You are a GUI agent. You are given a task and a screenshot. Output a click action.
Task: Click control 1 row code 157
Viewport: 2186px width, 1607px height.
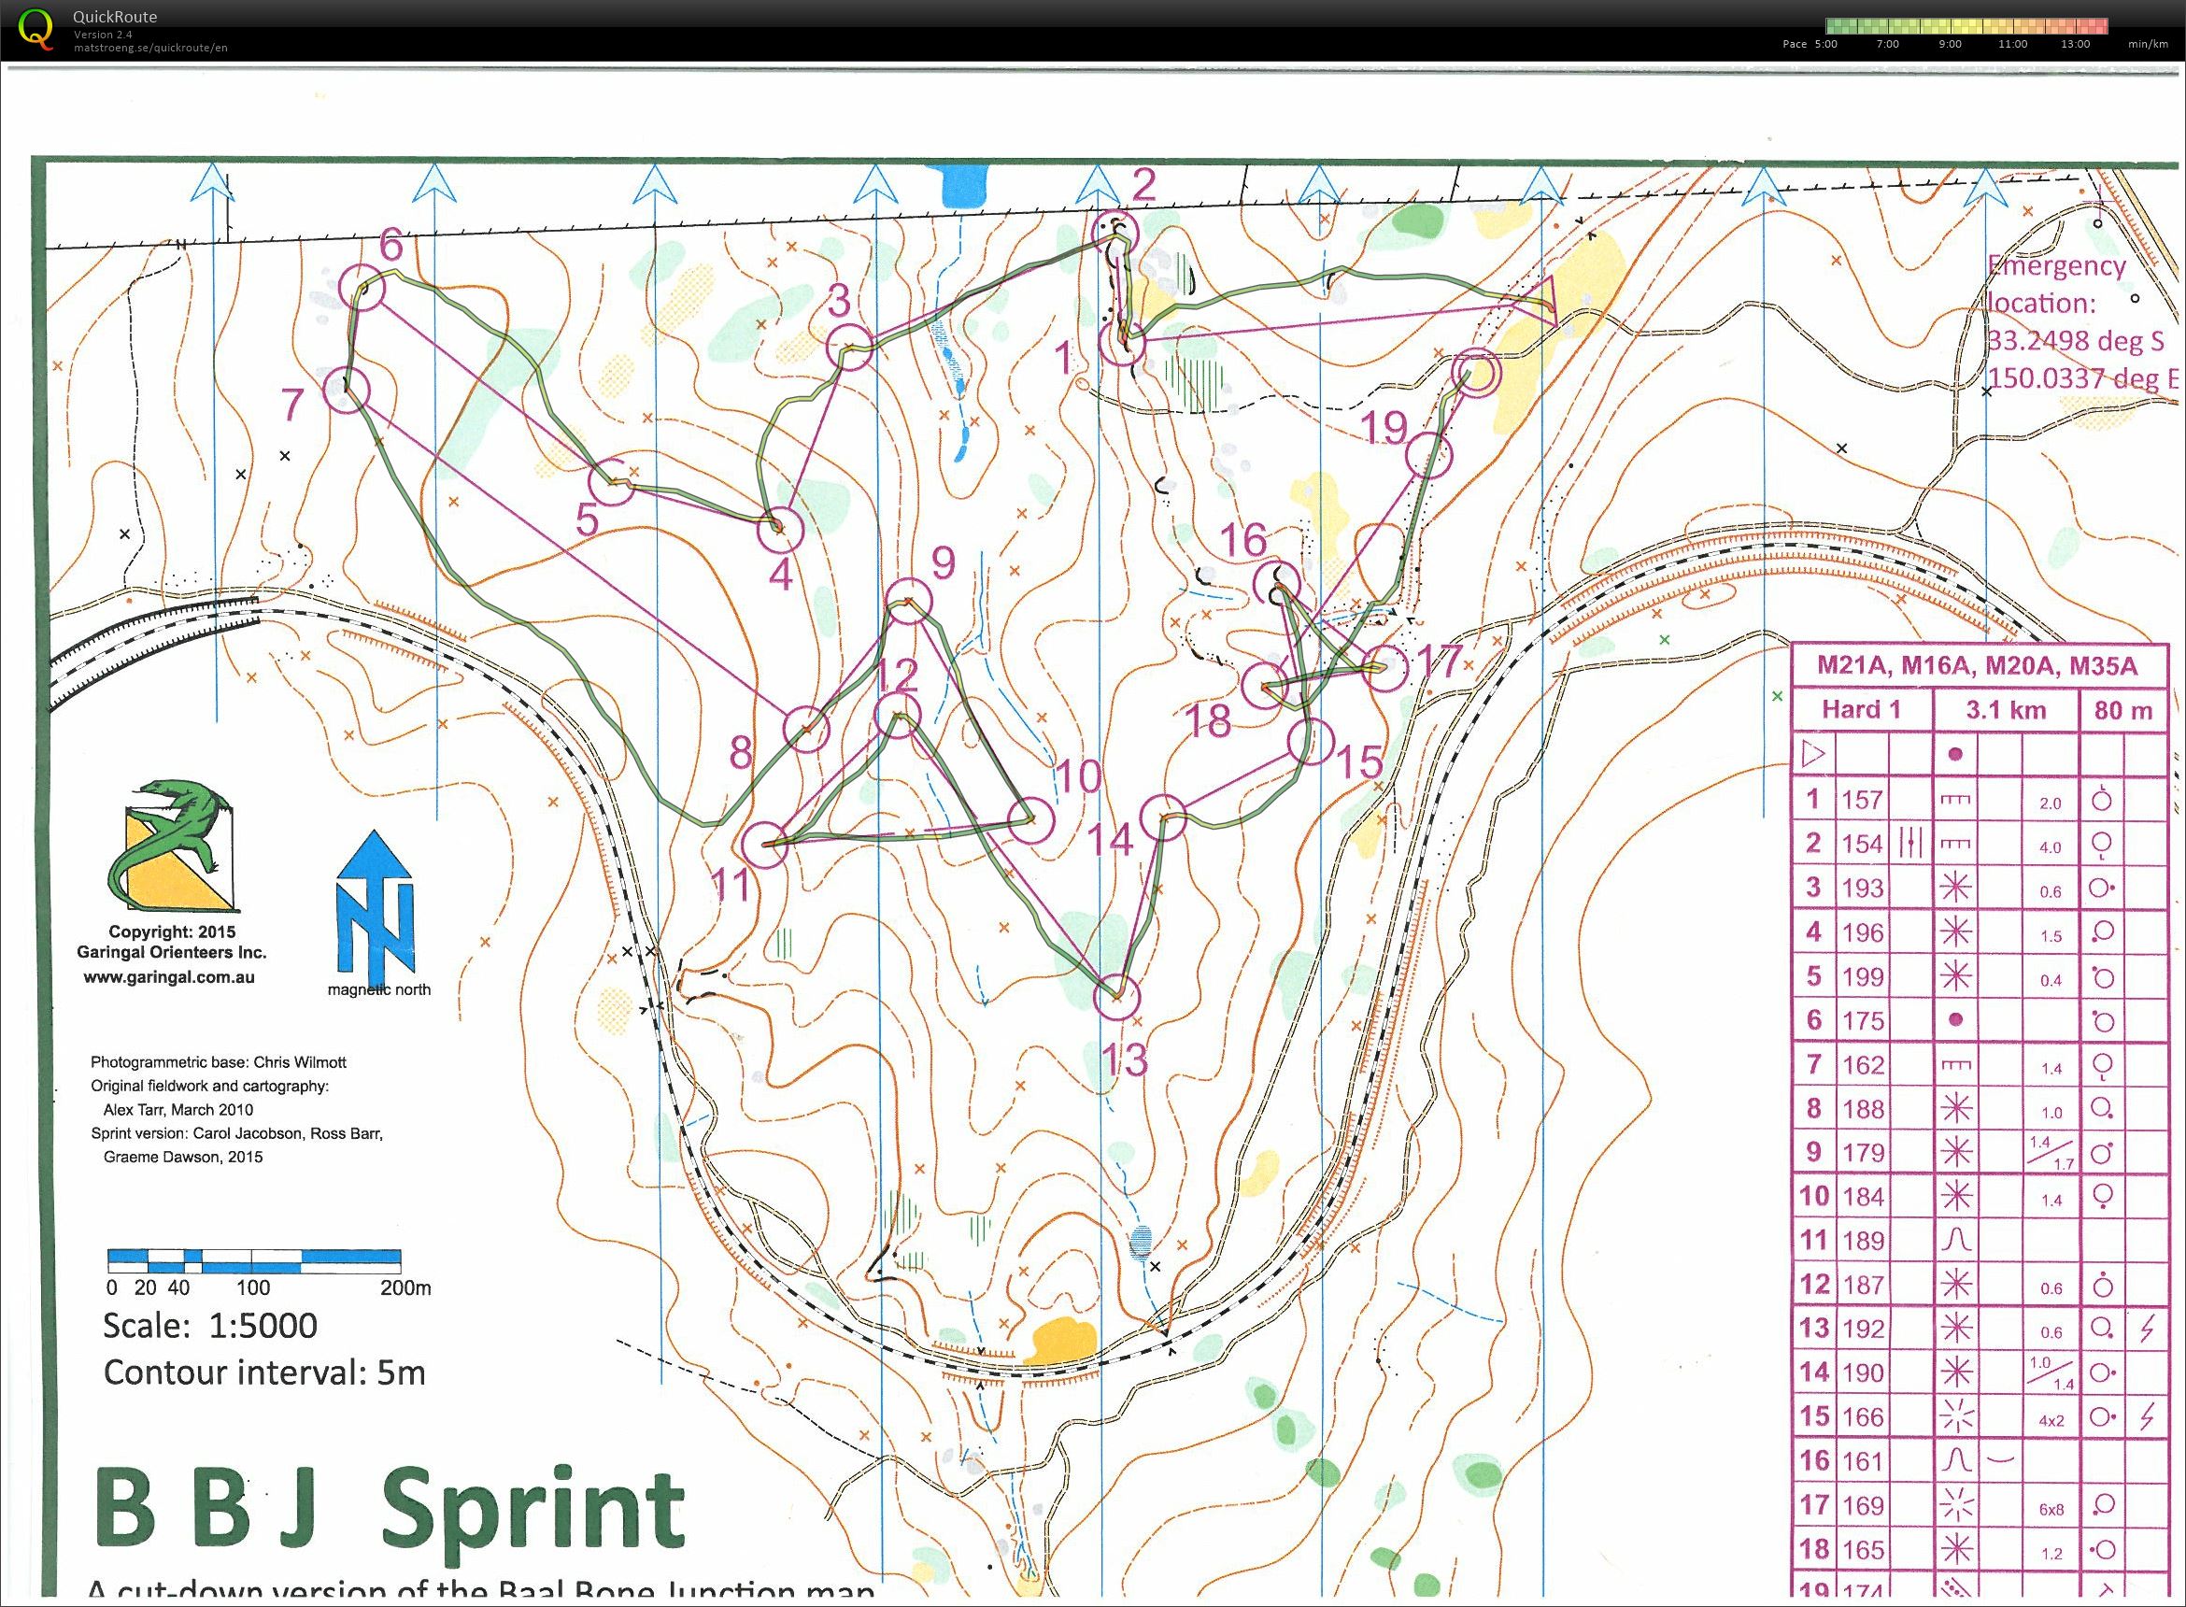coord(1862,800)
